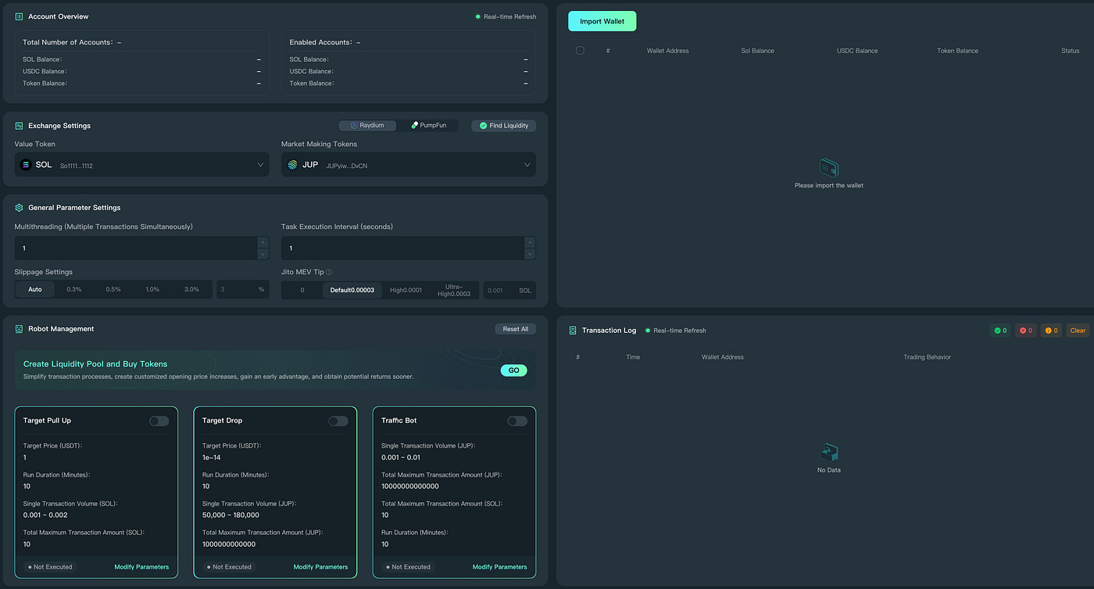Click the Find Liquidity checkmark icon
The width and height of the screenshot is (1094, 589).
click(x=483, y=125)
